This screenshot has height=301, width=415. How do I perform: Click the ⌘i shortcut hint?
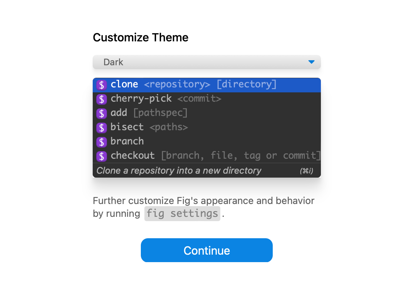pyautogui.click(x=307, y=171)
